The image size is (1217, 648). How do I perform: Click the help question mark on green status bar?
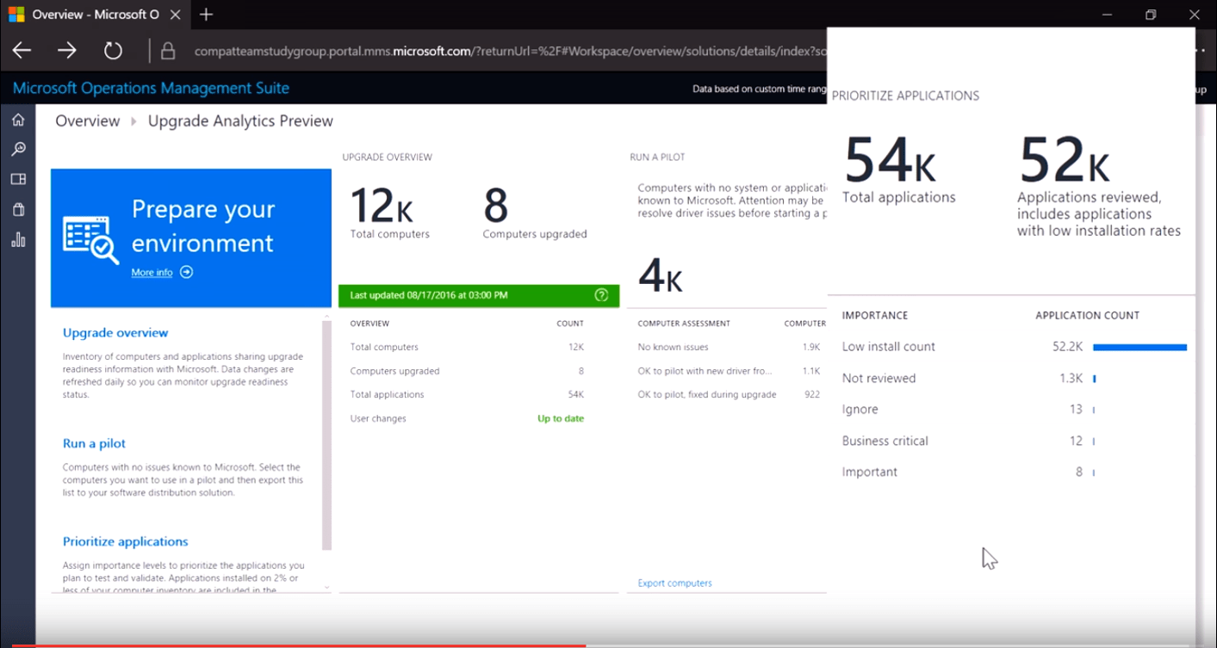[x=602, y=294]
